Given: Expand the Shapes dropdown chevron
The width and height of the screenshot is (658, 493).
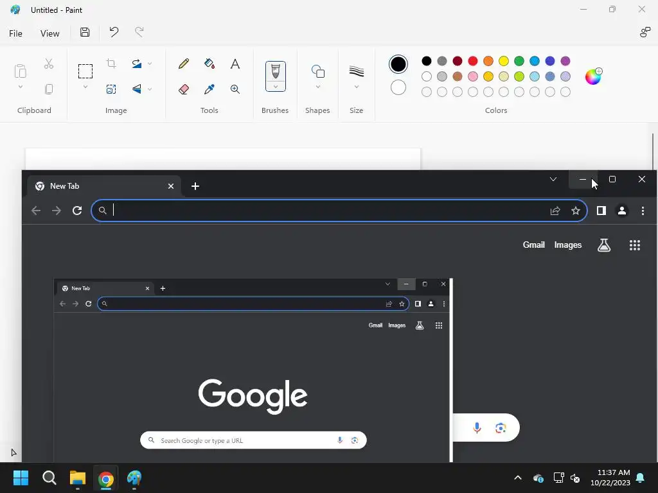Looking at the screenshot, I should tap(317, 87).
